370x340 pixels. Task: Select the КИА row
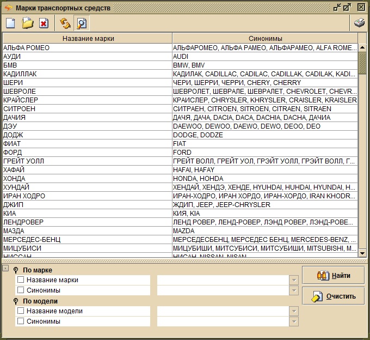coord(180,214)
